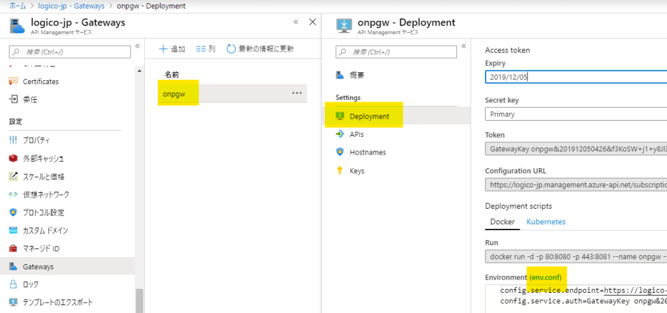This screenshot has width=667, height=313.
Task: Switch to the Kubernetes tab
Action: click(546, 222)
